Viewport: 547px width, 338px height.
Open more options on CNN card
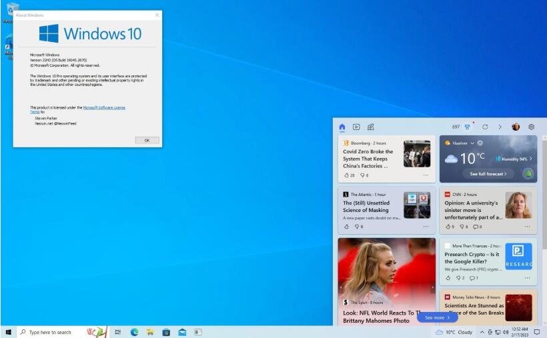coord(527,227)
